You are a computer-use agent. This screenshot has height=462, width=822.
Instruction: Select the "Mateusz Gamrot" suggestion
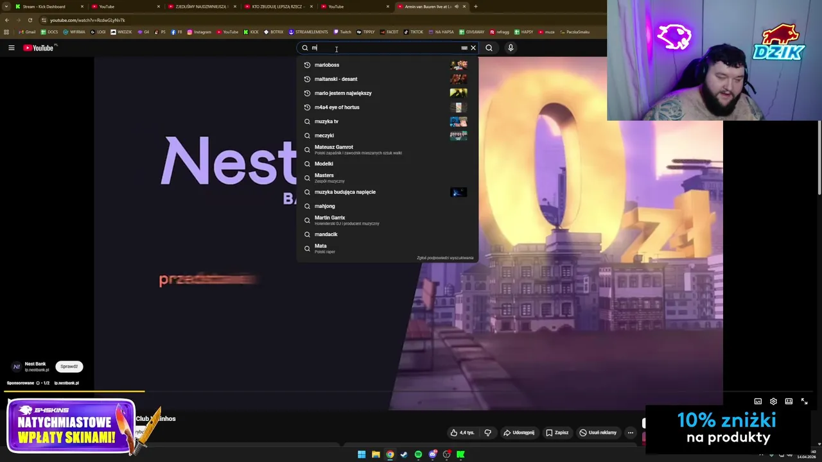pos(387,150)
